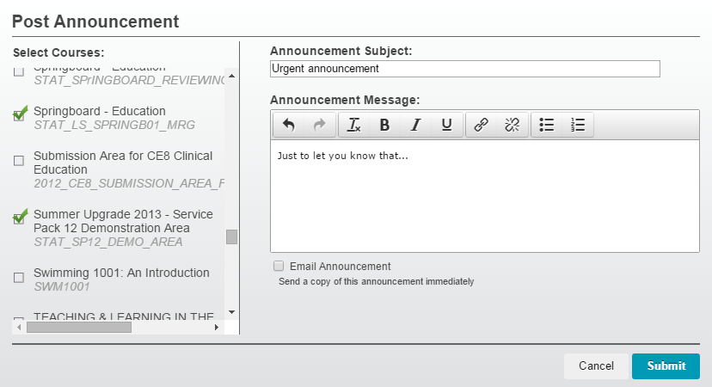Insert a numbered list
The height and width of the screenshot is (387, 712).
(578, 125)
